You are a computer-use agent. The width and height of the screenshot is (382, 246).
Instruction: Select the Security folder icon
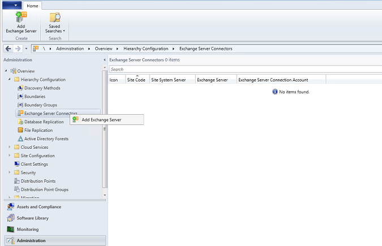tap(17, 172)
